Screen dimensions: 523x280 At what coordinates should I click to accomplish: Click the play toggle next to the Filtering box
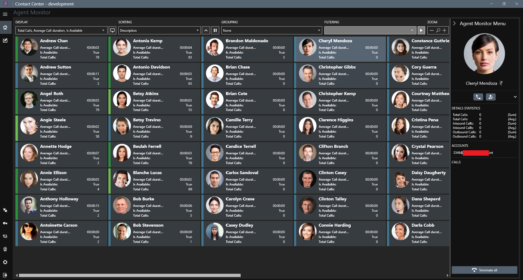coord(421,30)
